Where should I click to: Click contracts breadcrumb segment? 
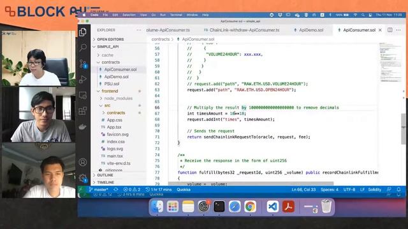point(160,39)
